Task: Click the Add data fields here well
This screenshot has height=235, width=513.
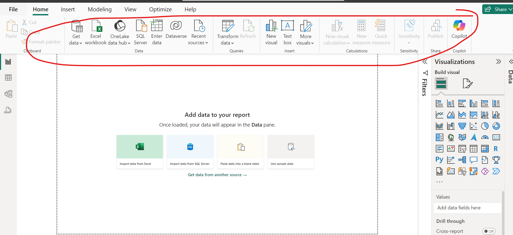Action: pyautogui.click(x=467, y=208)
